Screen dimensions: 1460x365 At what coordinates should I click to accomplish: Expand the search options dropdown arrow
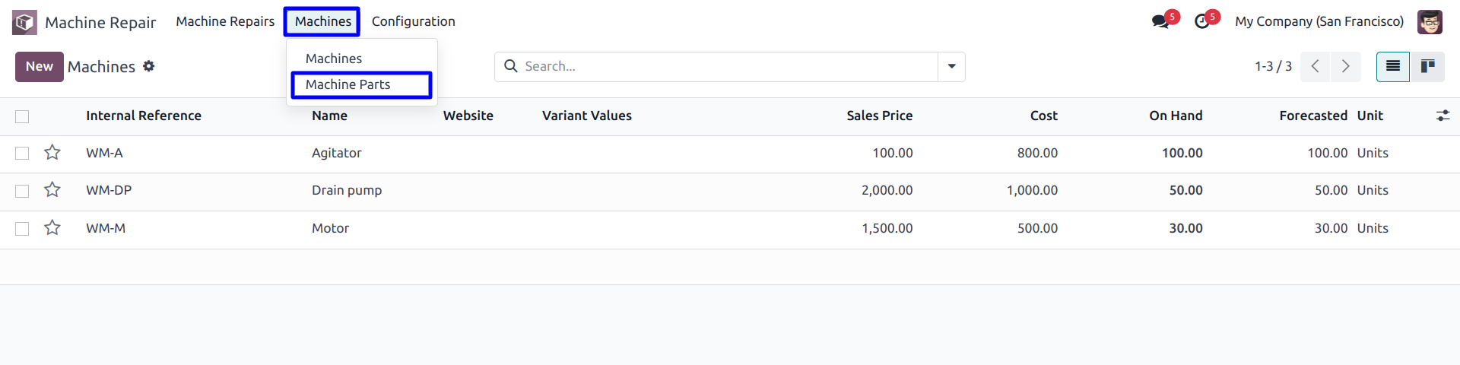click(x=951, y=67)
